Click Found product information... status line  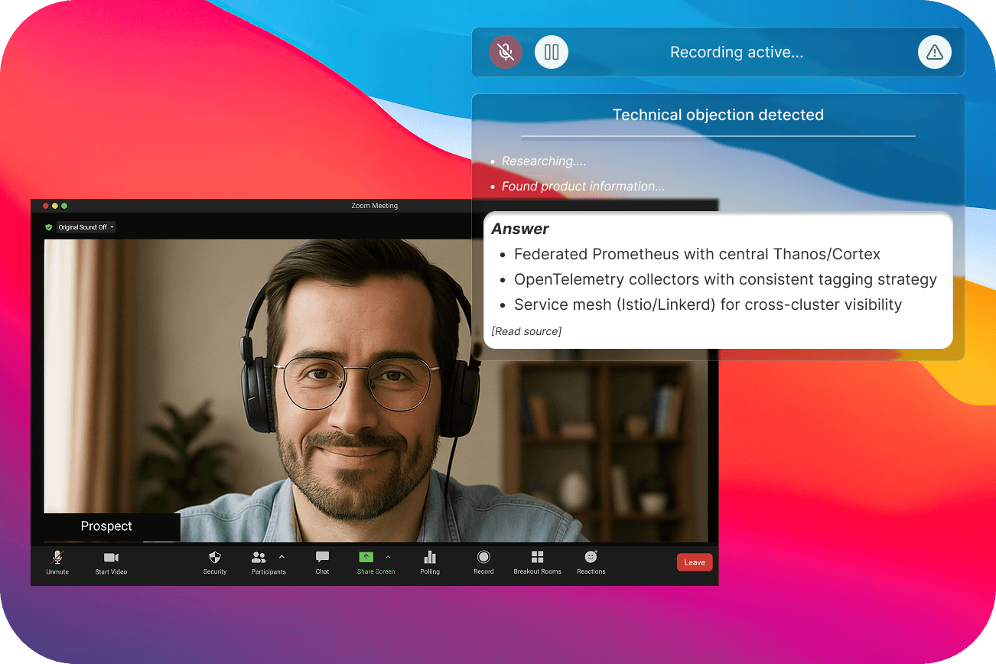(x=583, y=187)
